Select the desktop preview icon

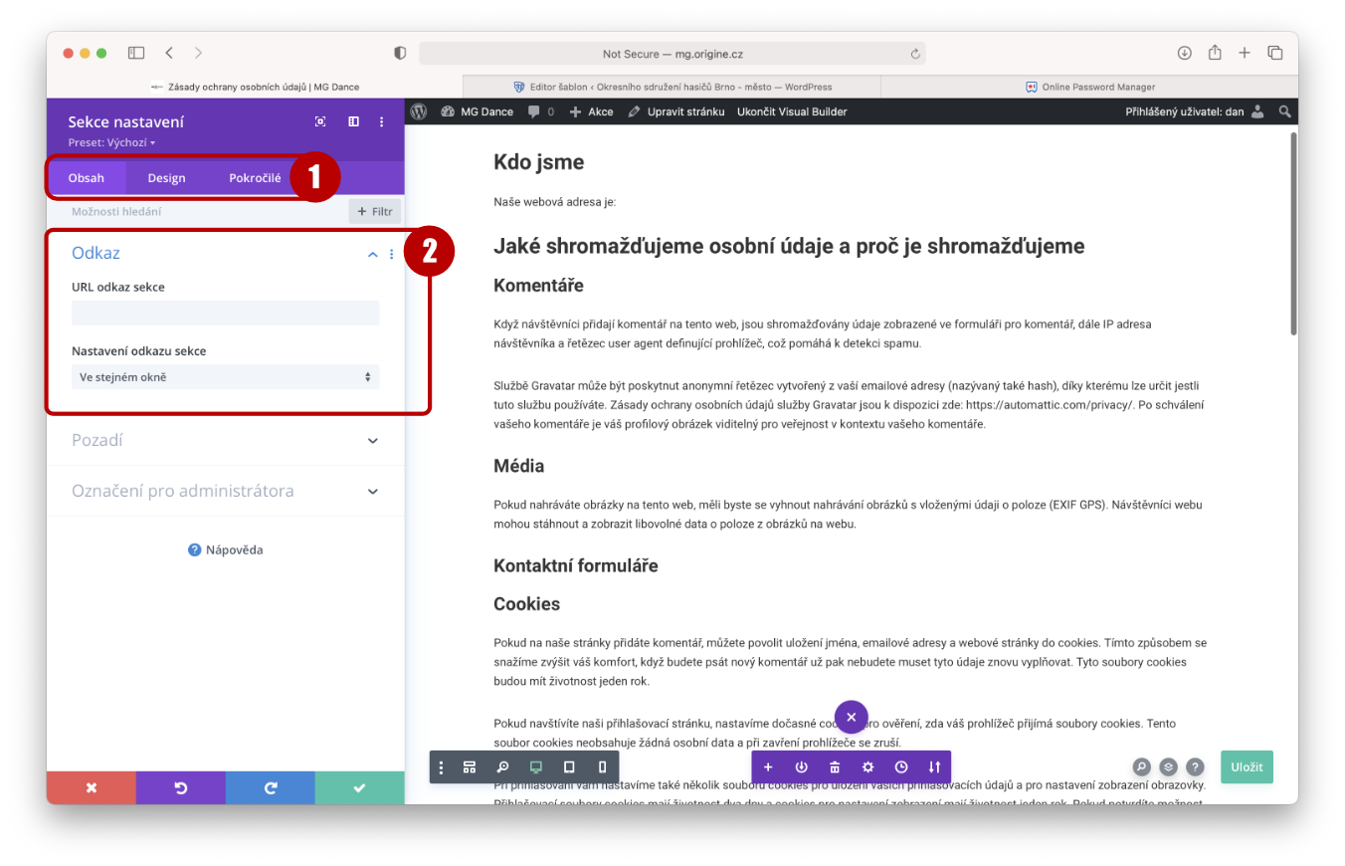pos(536,767)
